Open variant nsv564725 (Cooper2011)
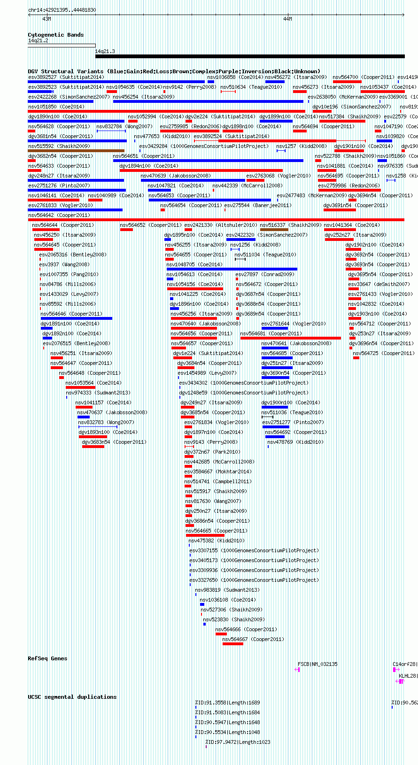418x765 pixels. (x=384, y=353)
